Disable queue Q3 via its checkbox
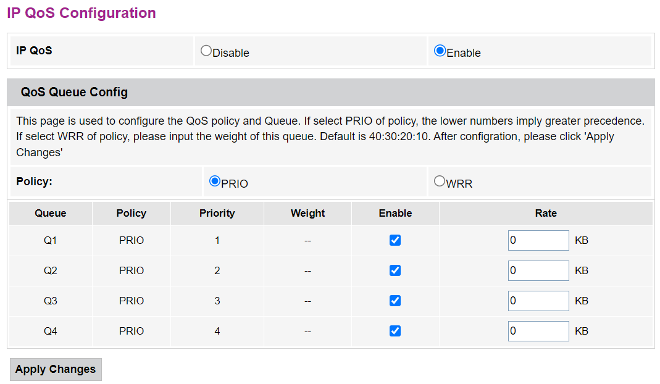The image size is (660, 384). tap(395, 301)
